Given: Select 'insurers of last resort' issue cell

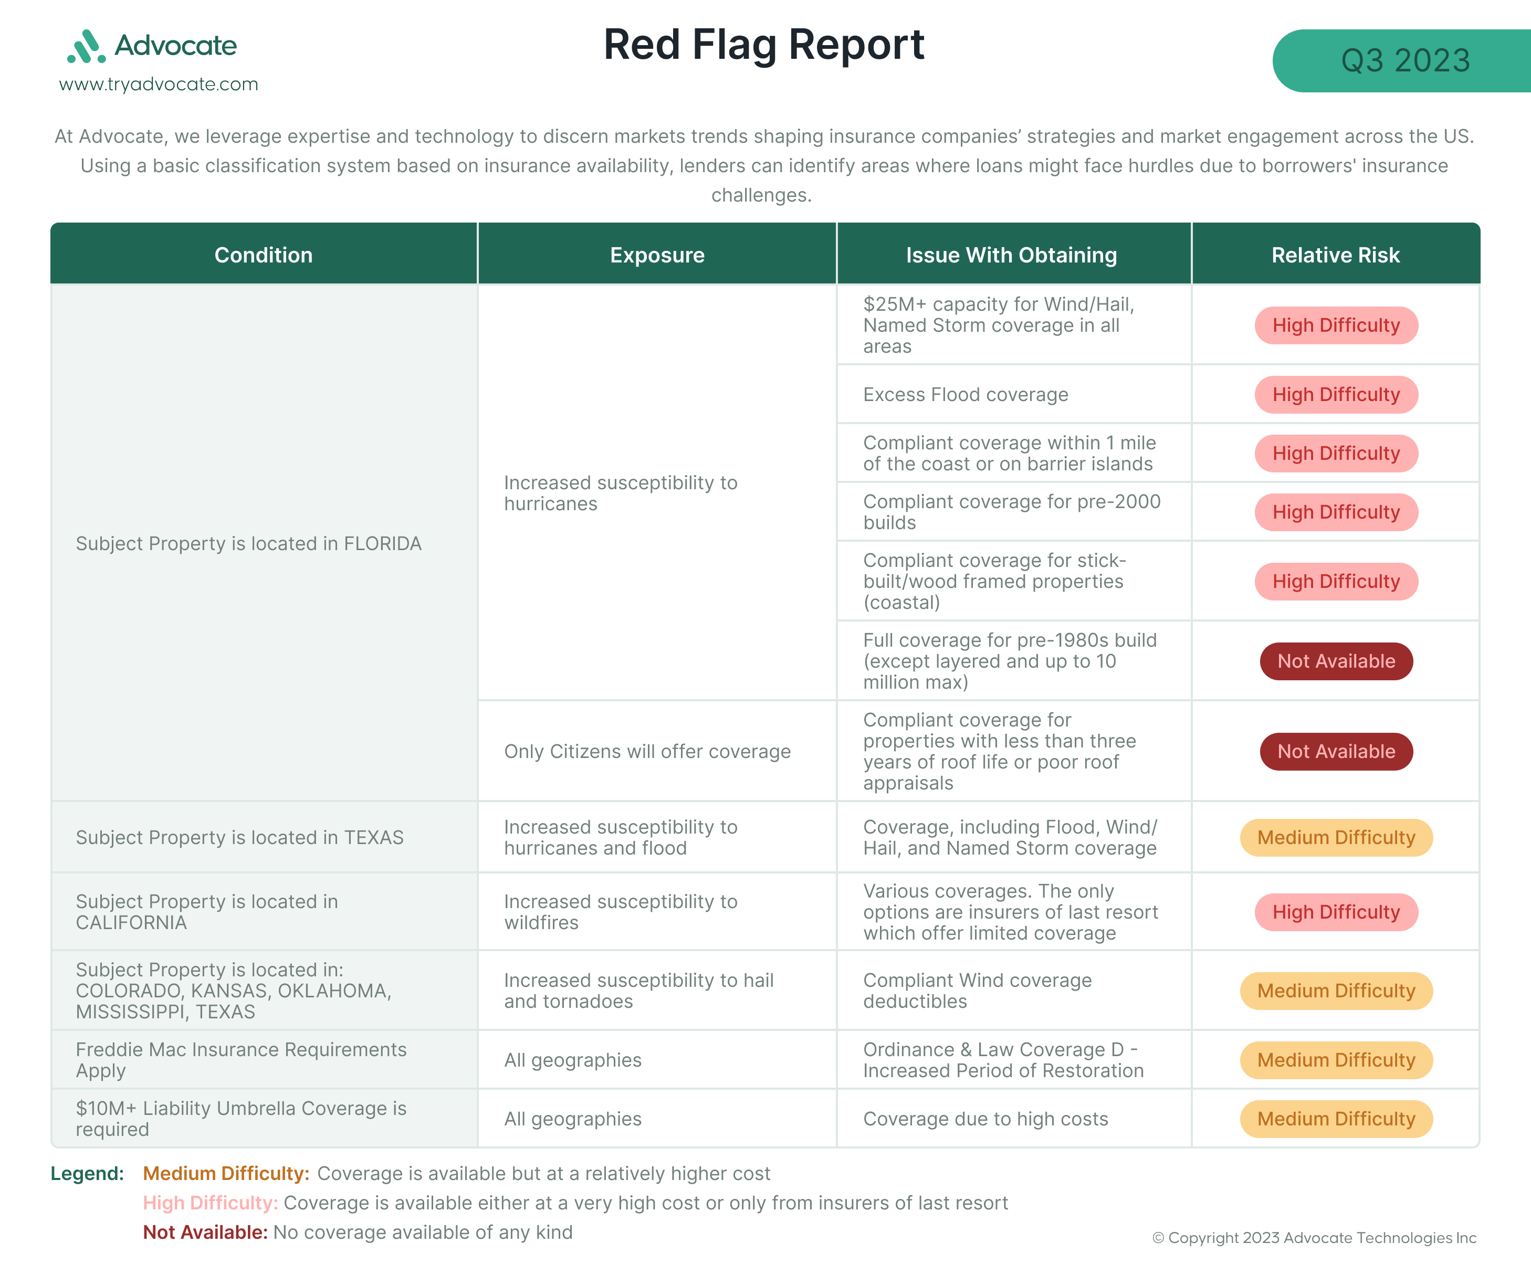Looking at the screenshot, I should click(x=1013, y=912).
